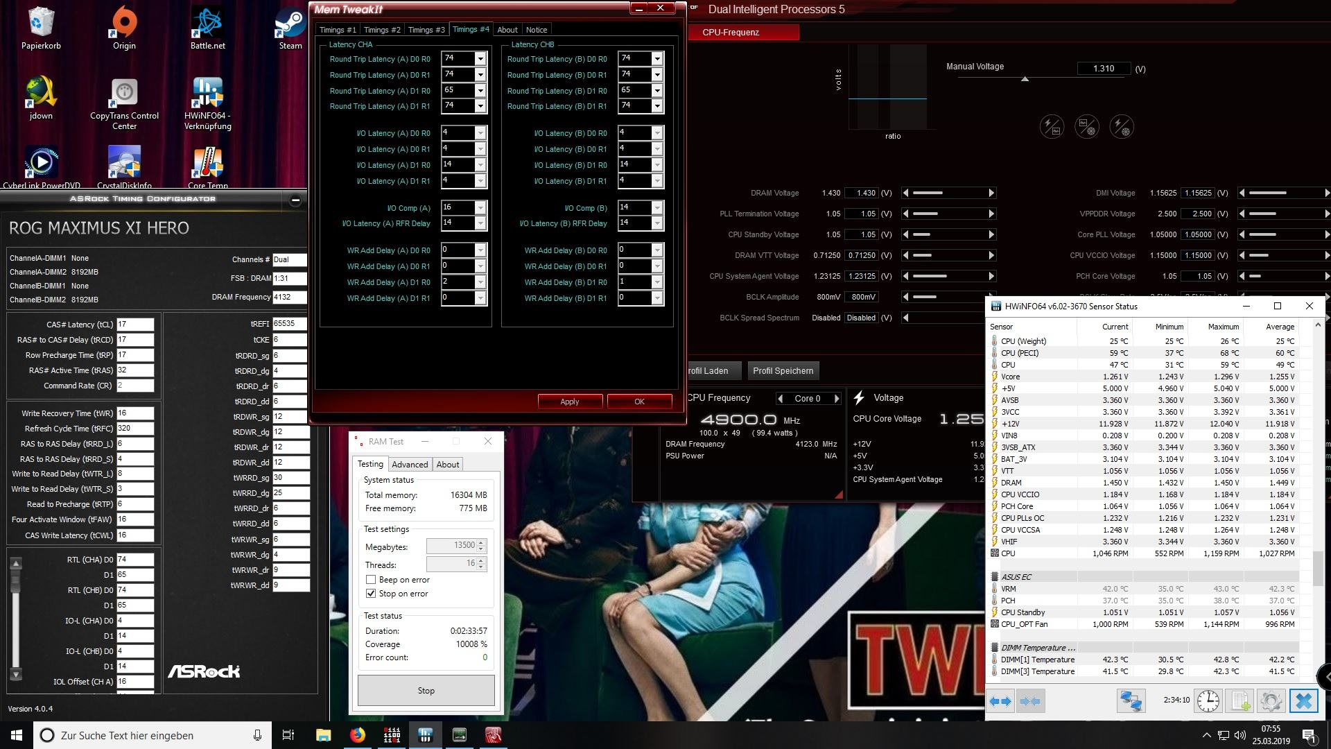This screenshot has height=749, width=1331.
Task: Open Windows notification center icon
Action: (1309, 735)
